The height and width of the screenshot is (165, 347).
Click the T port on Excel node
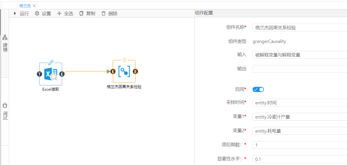(x=39, y=74)
